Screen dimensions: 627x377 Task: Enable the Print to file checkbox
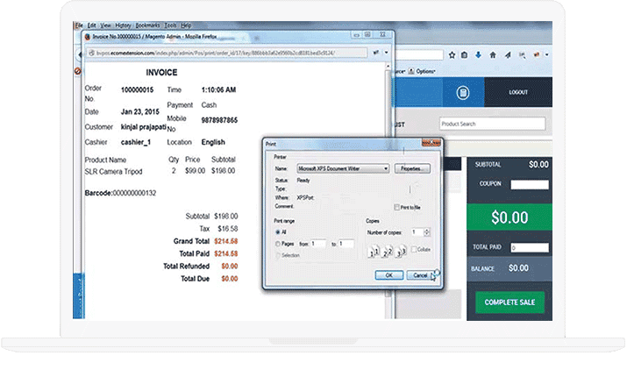[397, 207]
